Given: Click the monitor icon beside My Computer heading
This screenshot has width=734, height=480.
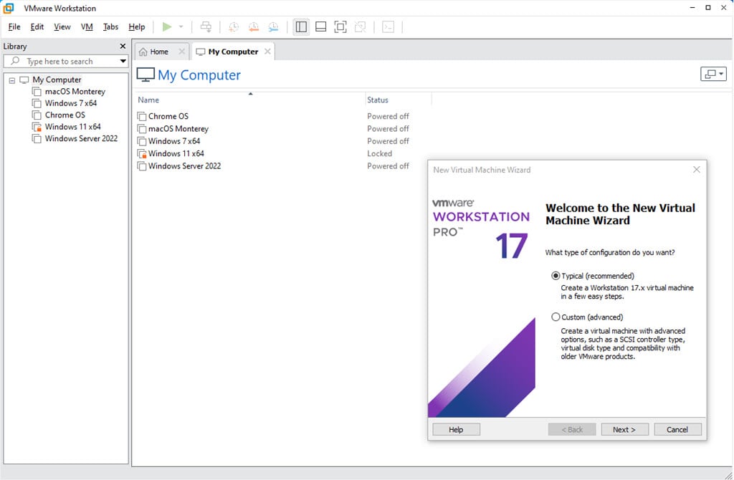Looking at the screenshot, I should (x=146, y=75).
